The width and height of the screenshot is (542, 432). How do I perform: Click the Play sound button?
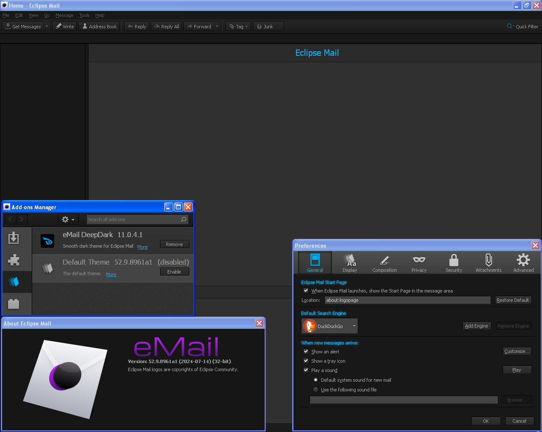coord(517,370)
